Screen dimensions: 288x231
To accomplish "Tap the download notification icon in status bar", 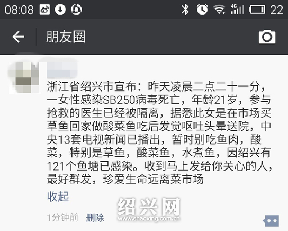I will click(x=60, y=10).
